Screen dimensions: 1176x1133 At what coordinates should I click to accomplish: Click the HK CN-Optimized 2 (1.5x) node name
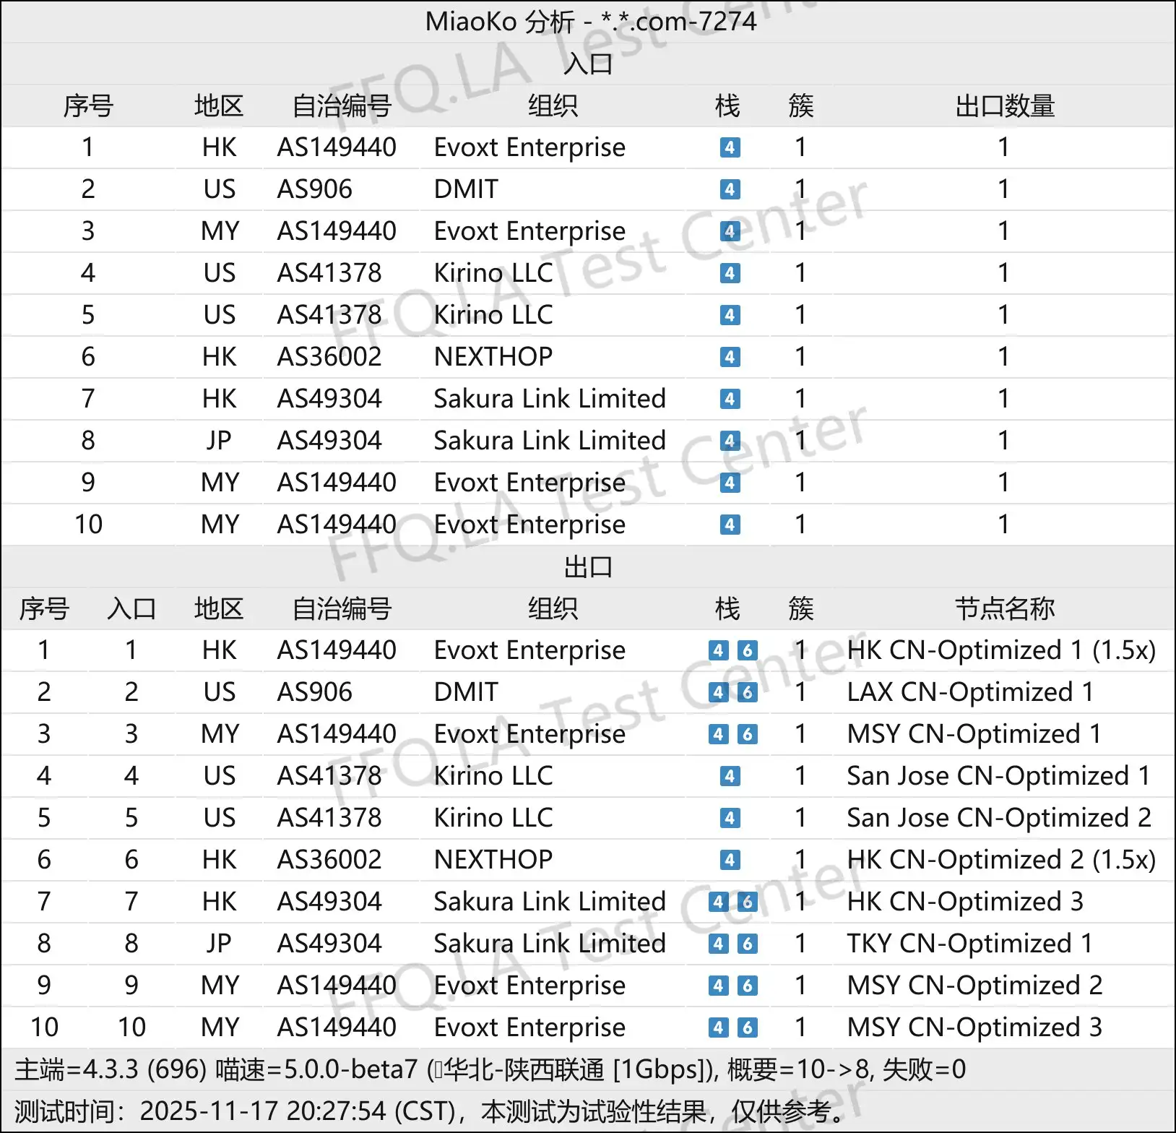click(1000, 860)
